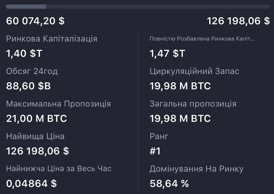
Task: Tap the truncated Повністю Розбавлена Ринкова Капіт… label
Action: 202,39
